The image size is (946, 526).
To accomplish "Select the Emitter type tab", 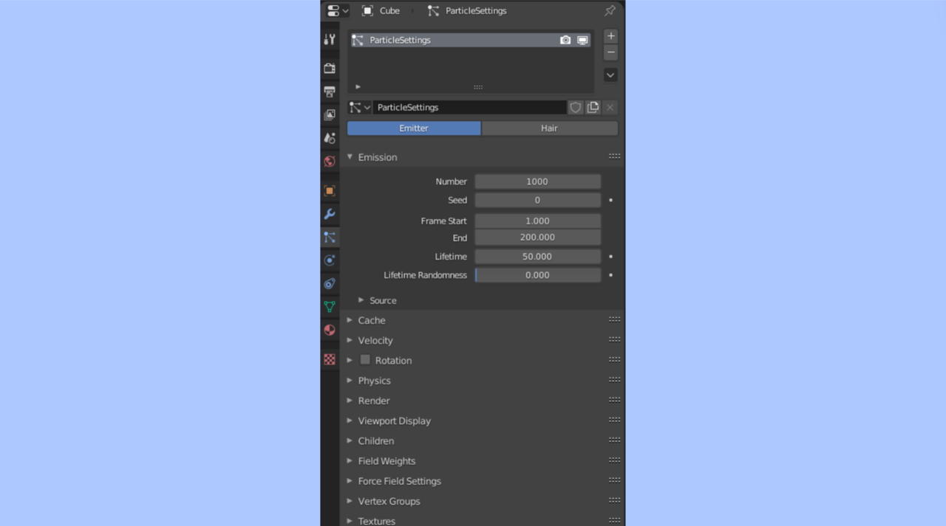I will (x=414, y=128).
